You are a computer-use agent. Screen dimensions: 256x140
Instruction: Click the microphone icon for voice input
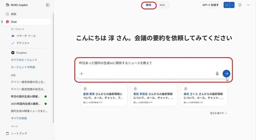point(217,74)
